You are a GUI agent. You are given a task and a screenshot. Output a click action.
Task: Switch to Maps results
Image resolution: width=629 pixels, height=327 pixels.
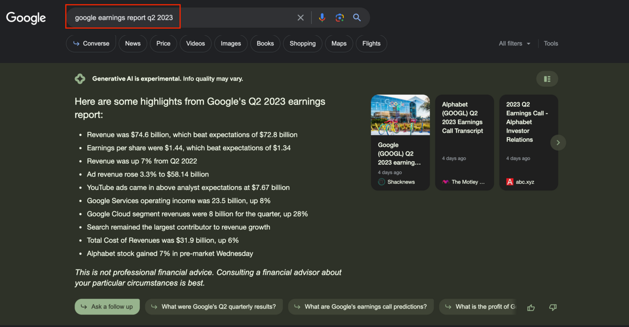339,43
